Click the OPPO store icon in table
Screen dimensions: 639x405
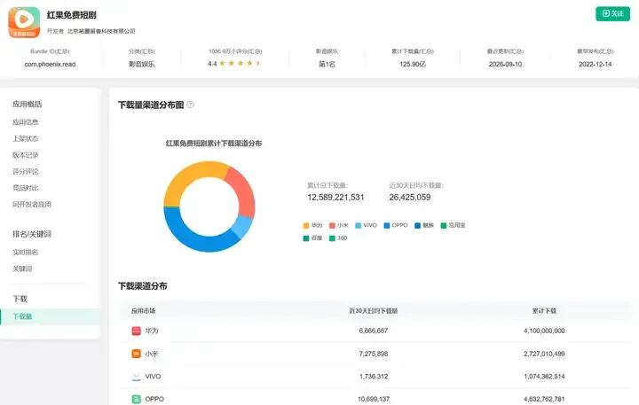136,400
